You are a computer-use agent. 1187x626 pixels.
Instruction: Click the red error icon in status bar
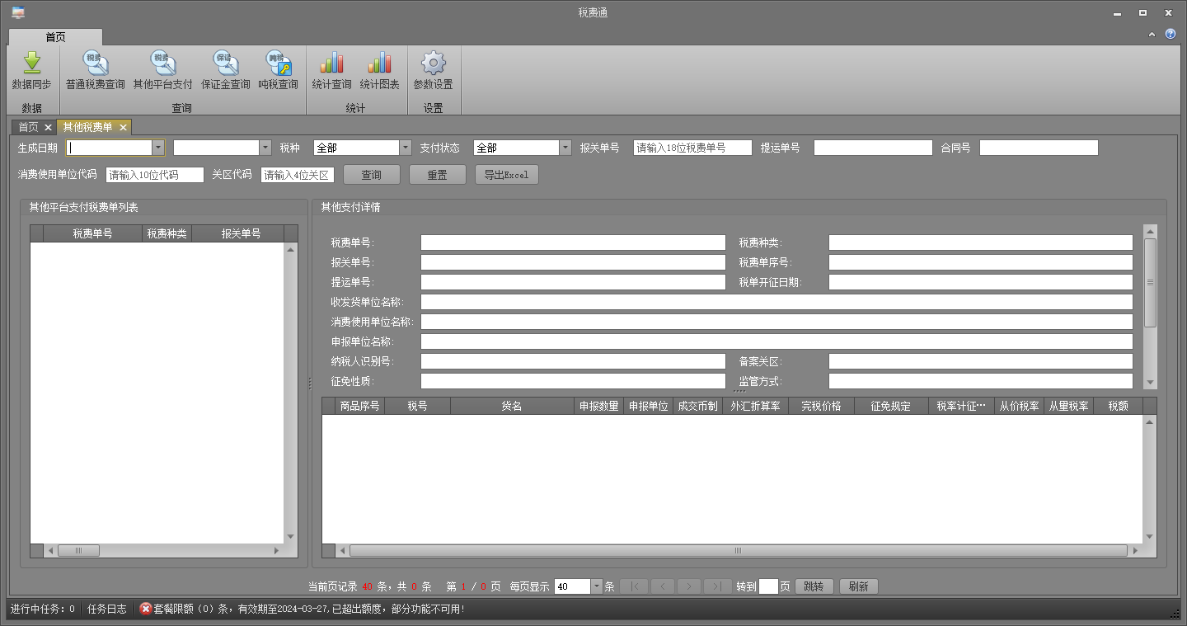pyautogui.click(x=146, y=609)
